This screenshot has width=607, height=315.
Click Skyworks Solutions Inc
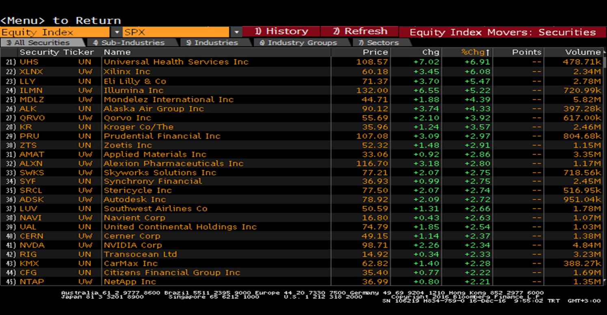160,173
